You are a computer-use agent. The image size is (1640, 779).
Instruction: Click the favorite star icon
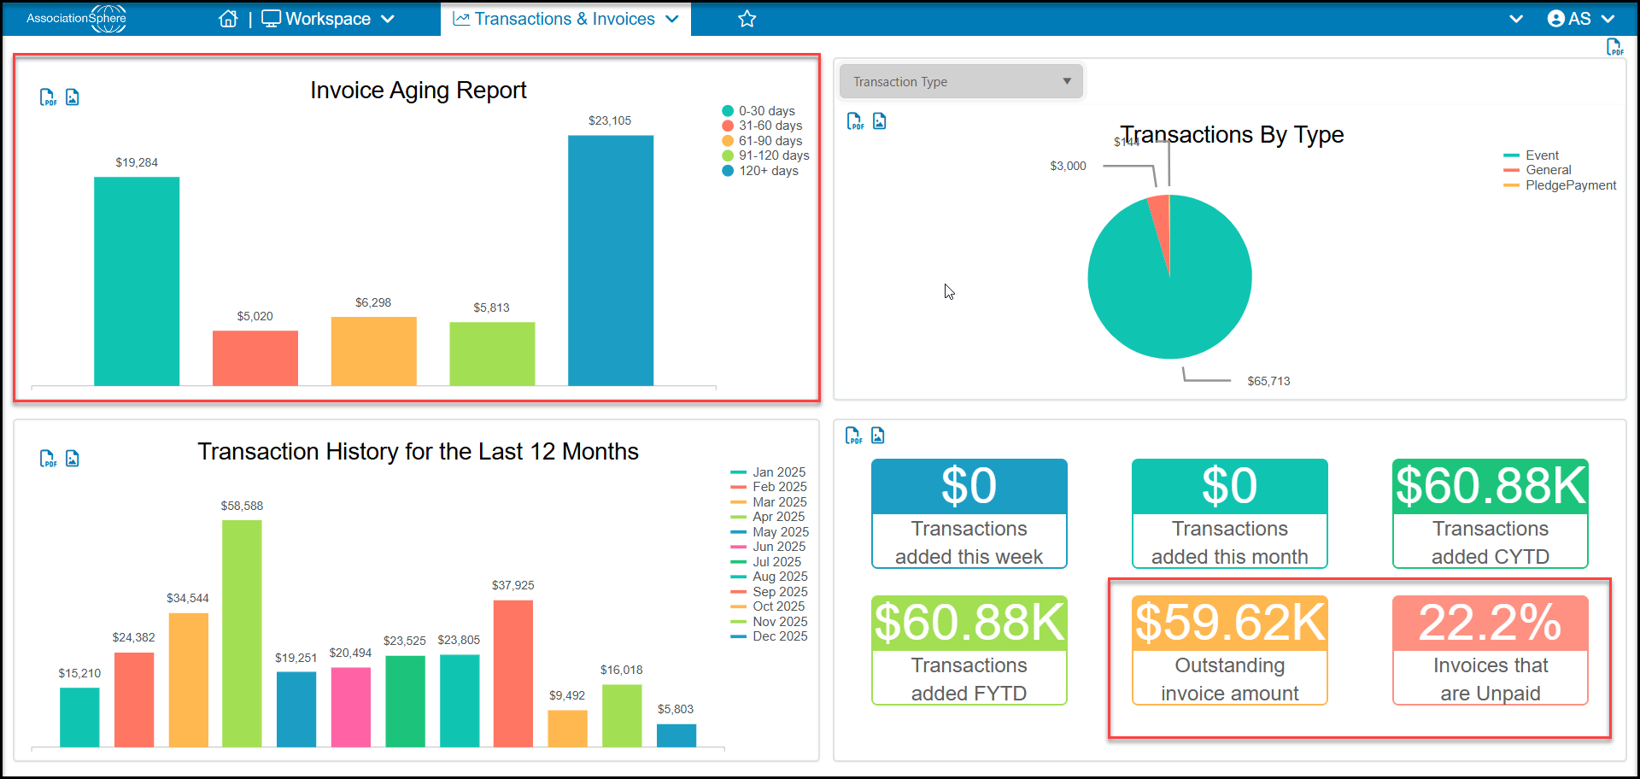747,19
